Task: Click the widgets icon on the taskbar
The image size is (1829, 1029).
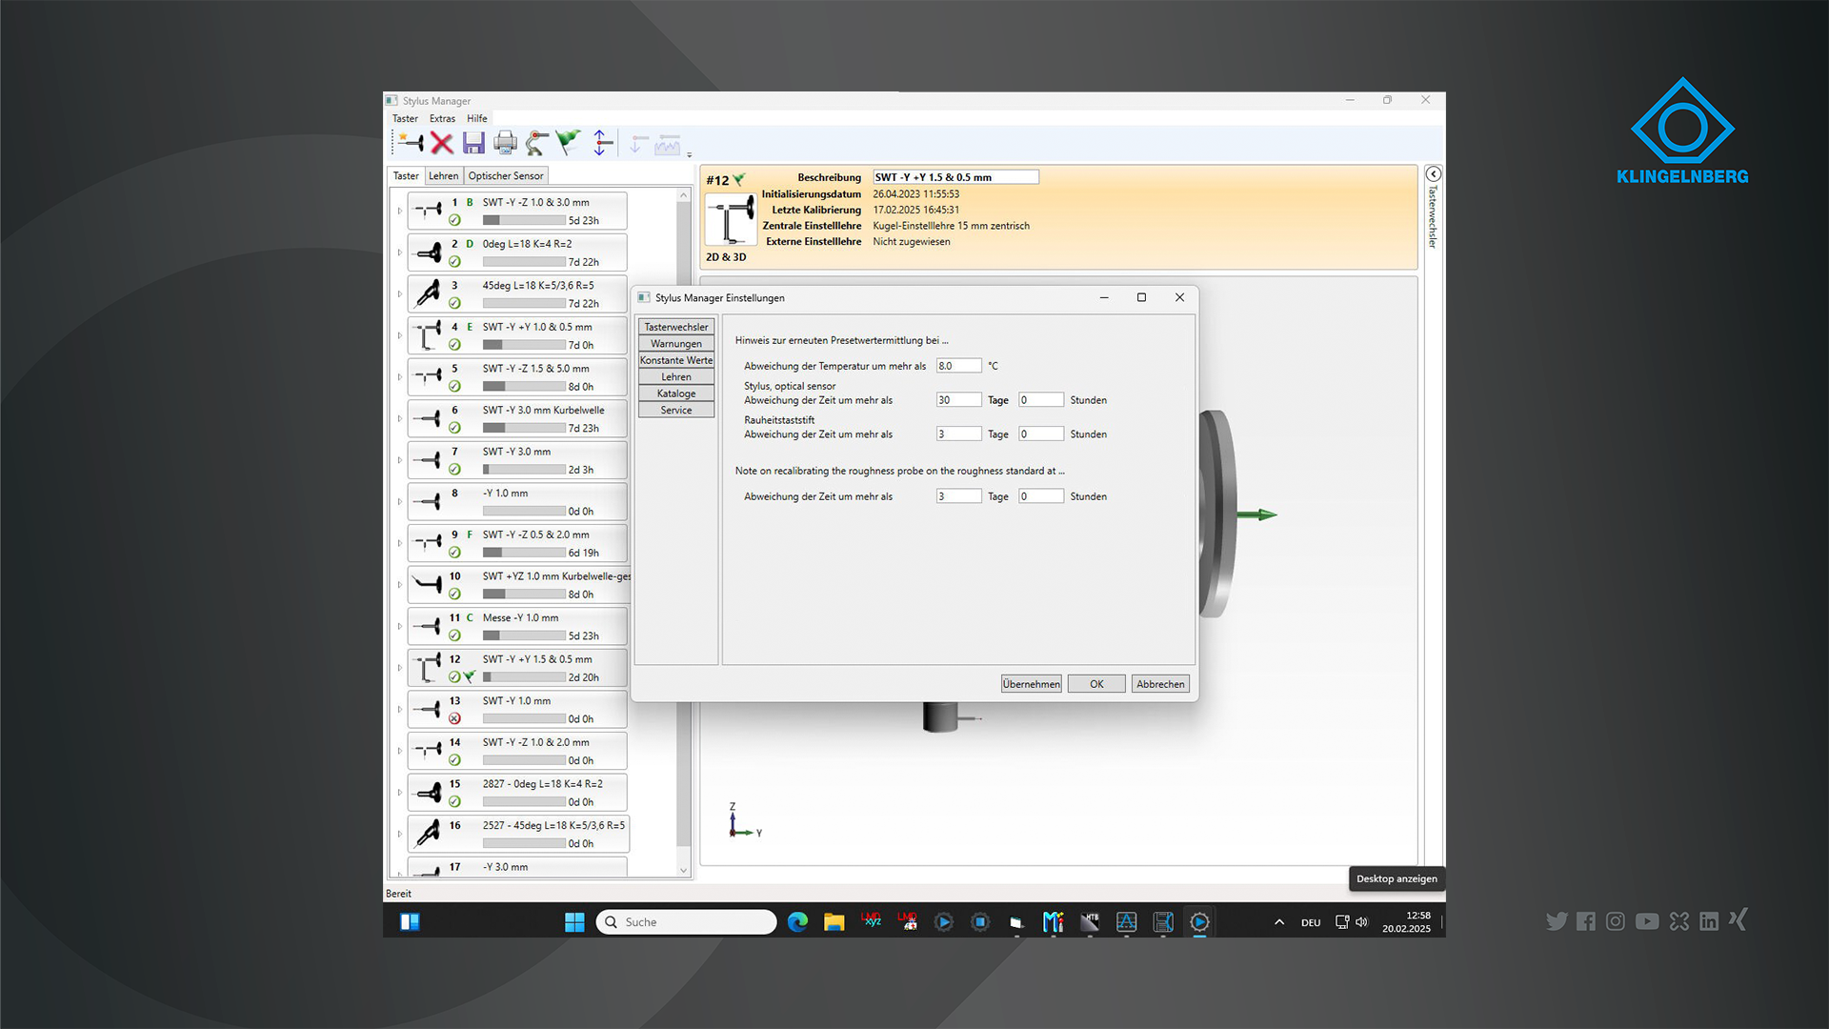Action: click(x=410, y=921)
